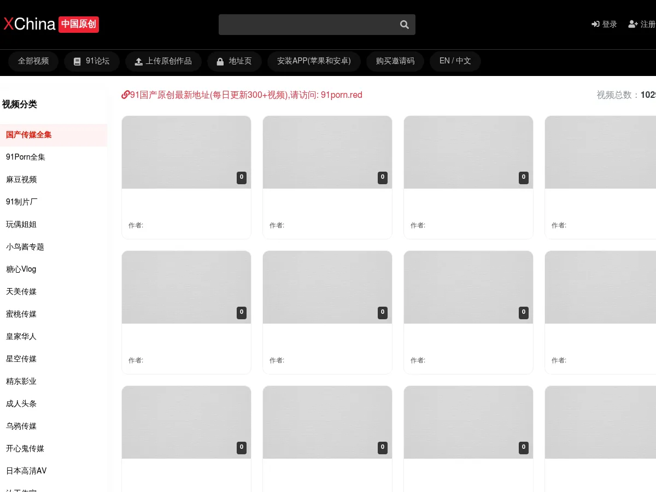
Task: Click the upload icon in 上传原创作品
Action: 139,62
